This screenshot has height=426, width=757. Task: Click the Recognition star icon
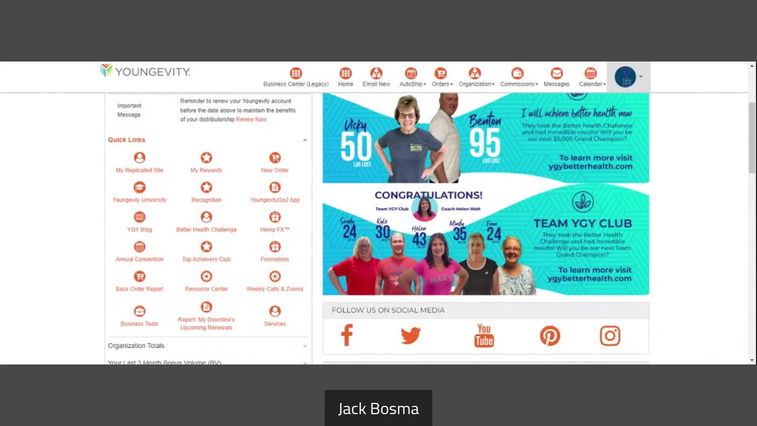(206, 187)
